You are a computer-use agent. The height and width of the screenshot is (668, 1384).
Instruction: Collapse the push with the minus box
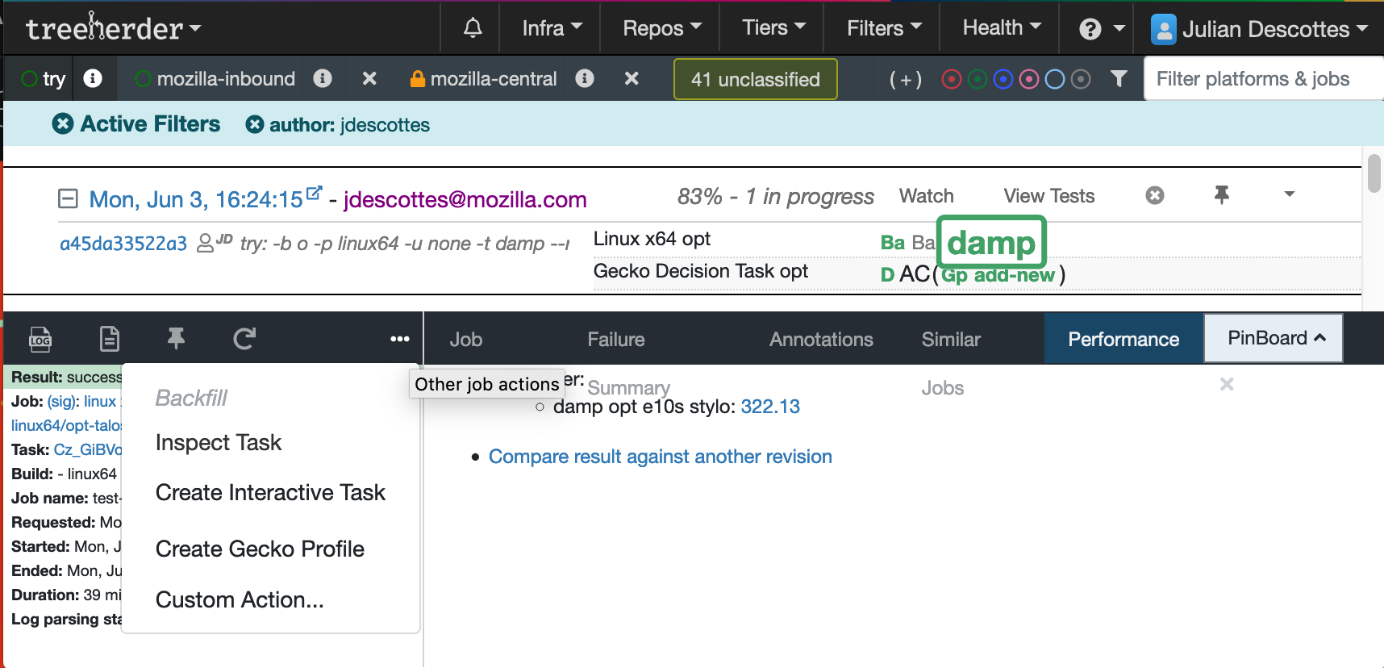point(68,198)
